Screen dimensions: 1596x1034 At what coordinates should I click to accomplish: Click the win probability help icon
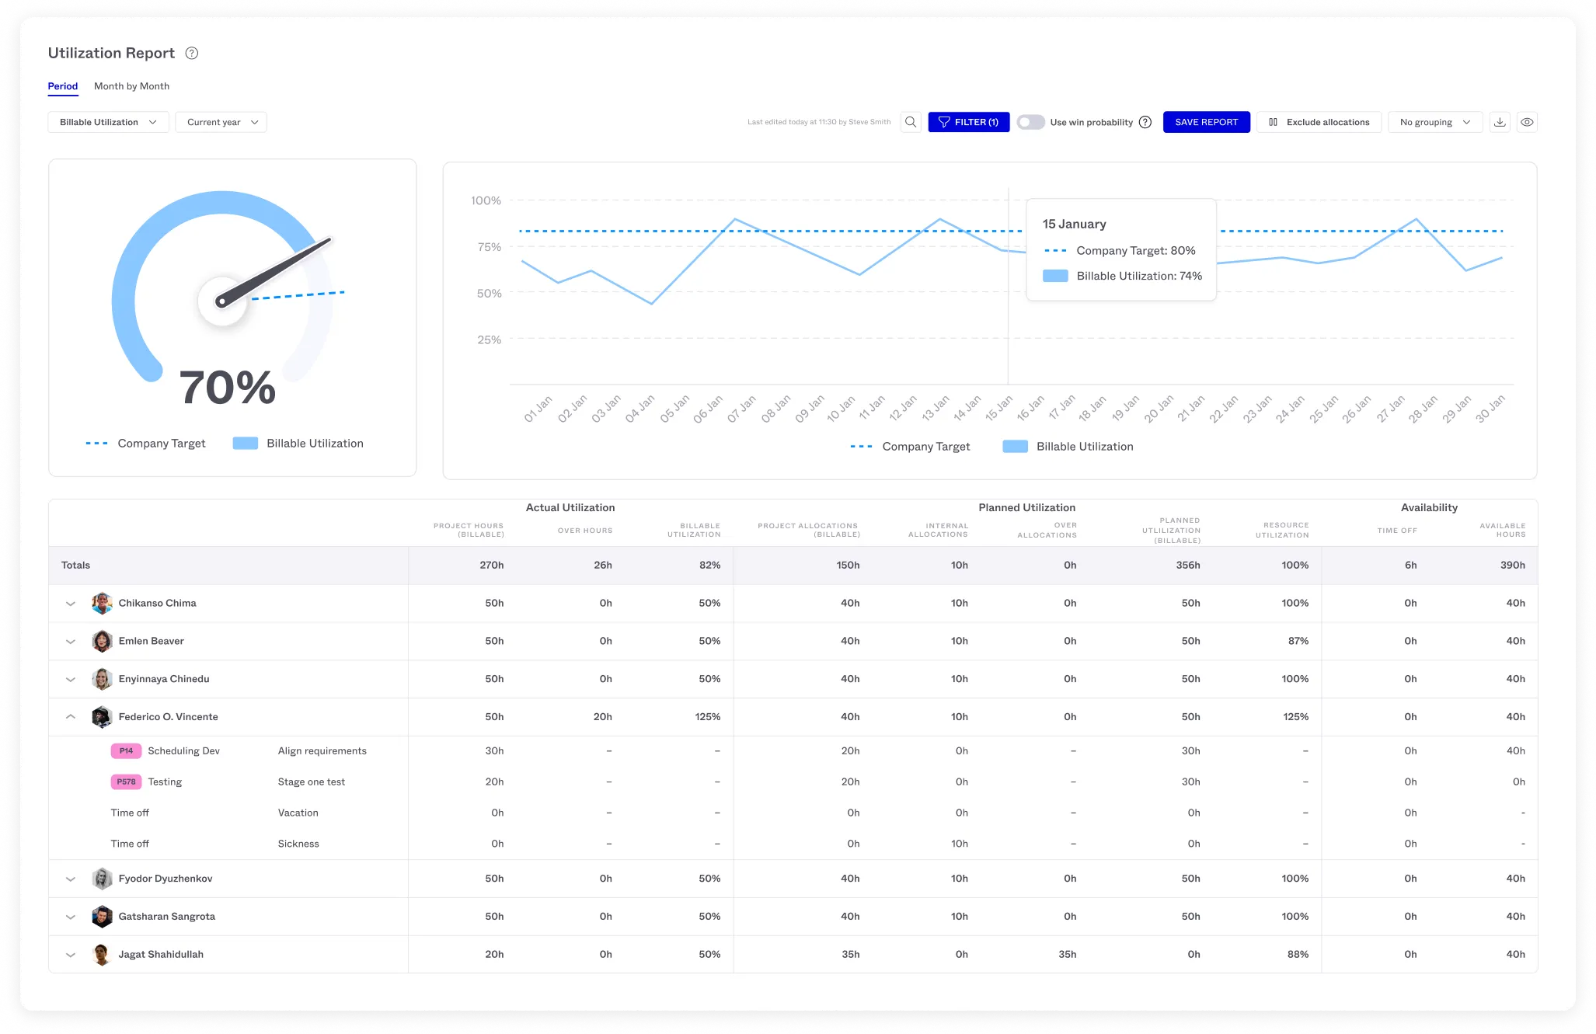point(1145,122)
